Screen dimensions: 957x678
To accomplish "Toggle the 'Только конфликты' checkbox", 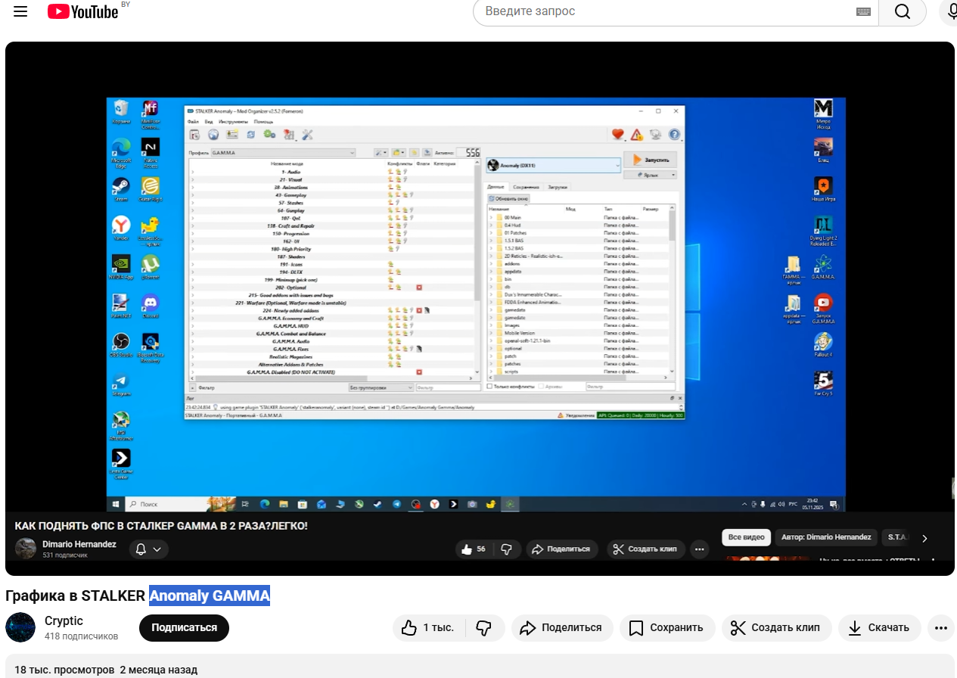I will coord(490,387).
